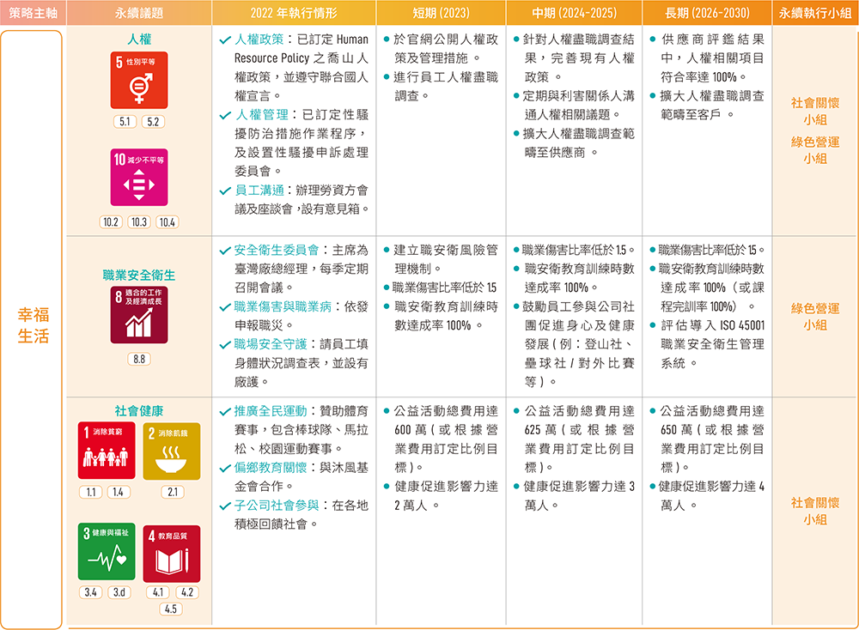Screen dimensions: 859x630
Task: Toggle the checkmark beside 推廣全民運動
Action: [224, 411]
